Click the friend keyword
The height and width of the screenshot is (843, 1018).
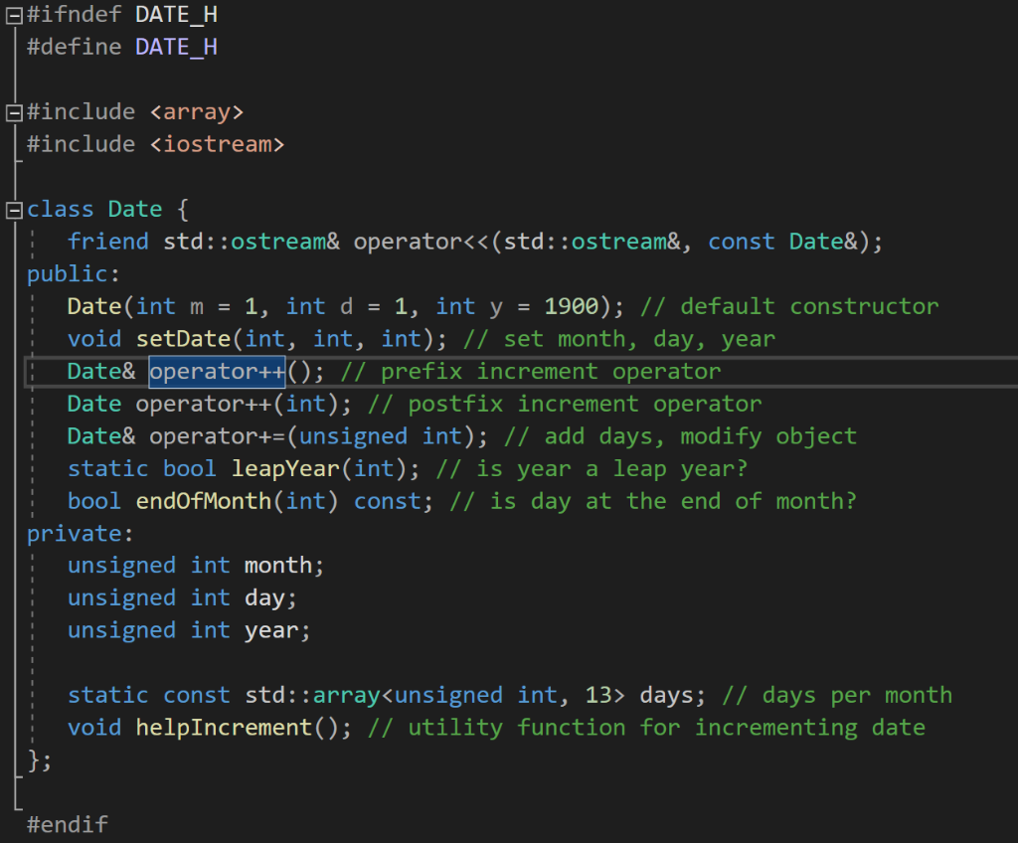tap(108, 241)
